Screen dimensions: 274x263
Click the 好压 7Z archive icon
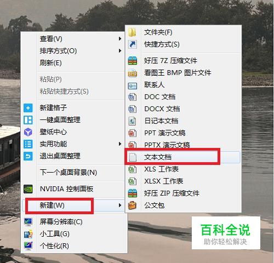133,61
